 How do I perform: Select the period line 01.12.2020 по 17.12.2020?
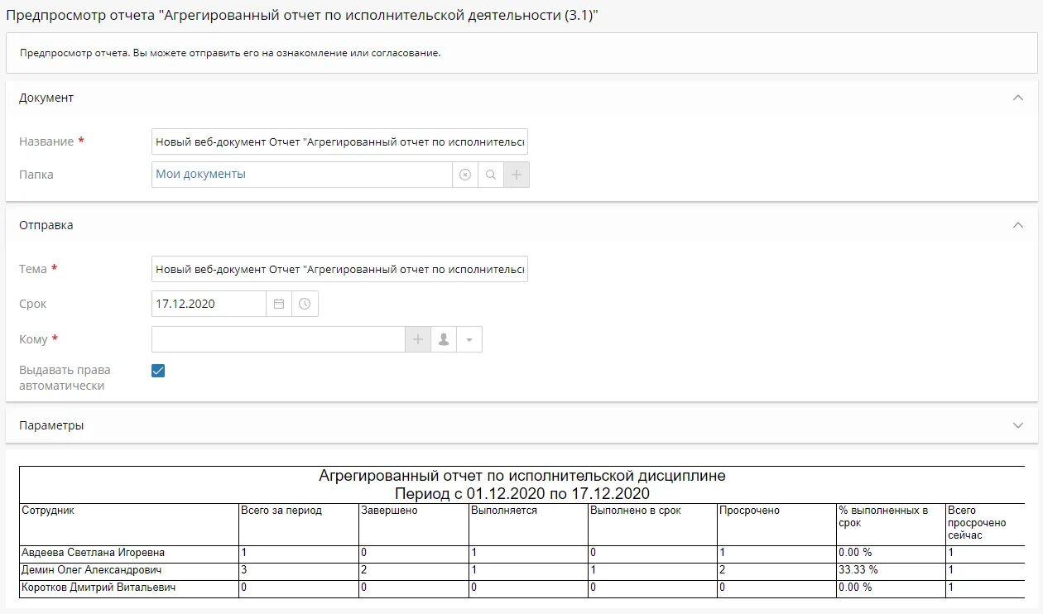tap(522, 494)
